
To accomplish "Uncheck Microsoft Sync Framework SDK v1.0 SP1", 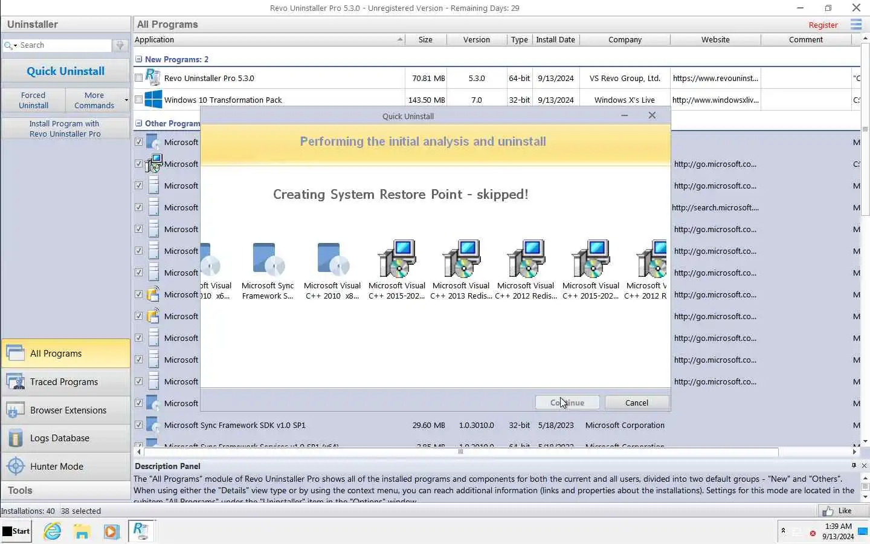I will [x=139, y=425].
